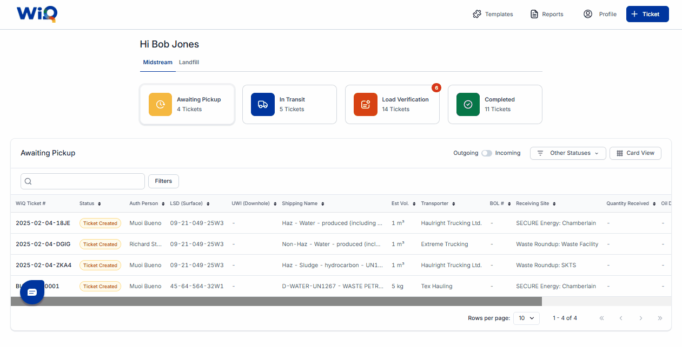Image resolution: width=682 pixels, height=347 pixels.
Task: Switch to Card View
Action: click(635, 153)
